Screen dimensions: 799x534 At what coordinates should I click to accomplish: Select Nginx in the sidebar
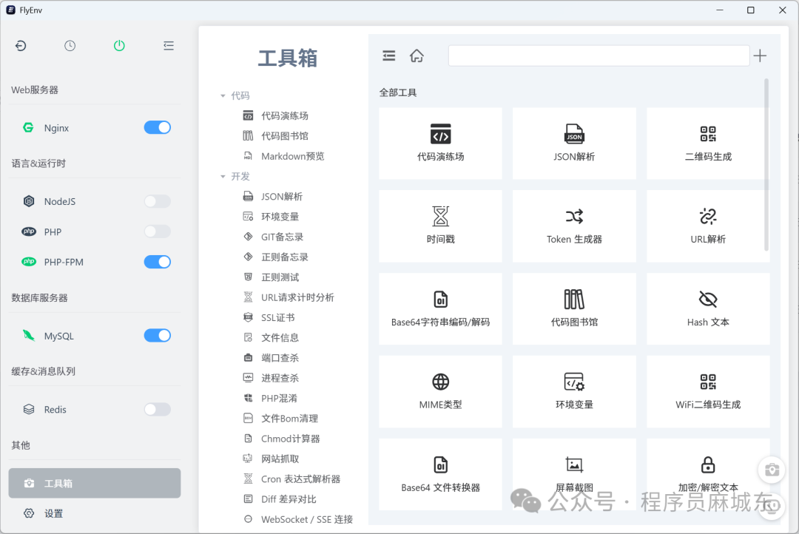(56, 128)
